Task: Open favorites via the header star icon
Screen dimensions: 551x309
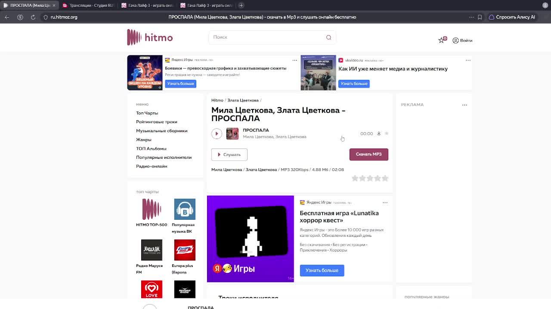Action: [442, 40]
